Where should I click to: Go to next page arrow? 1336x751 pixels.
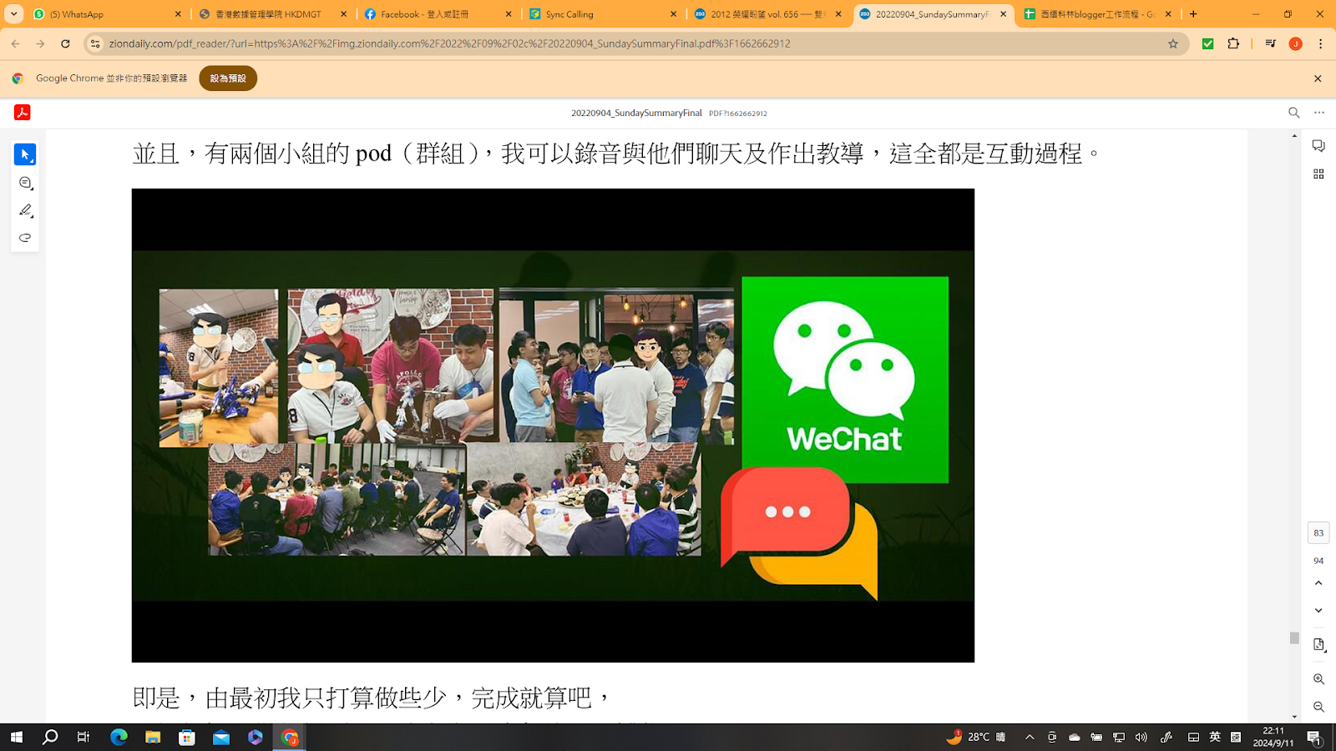pos(1318,611)
